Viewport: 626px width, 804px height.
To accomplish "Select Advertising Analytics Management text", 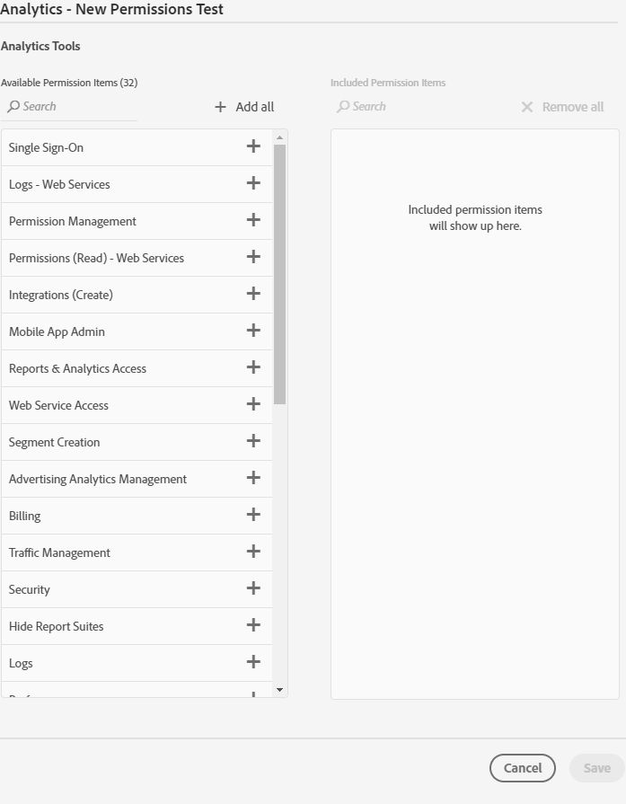I will pos(98,480).
